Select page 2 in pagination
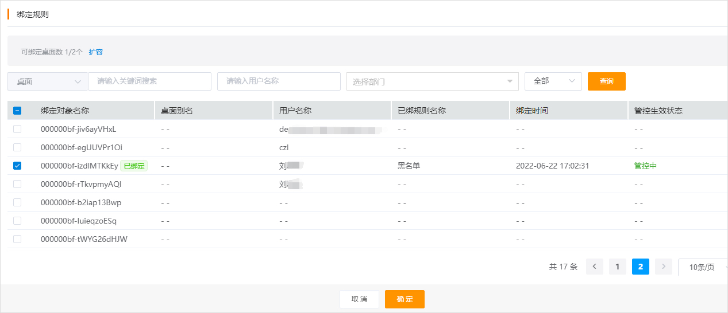This screenshot has height=313, width=728. (x=640, y=267)
